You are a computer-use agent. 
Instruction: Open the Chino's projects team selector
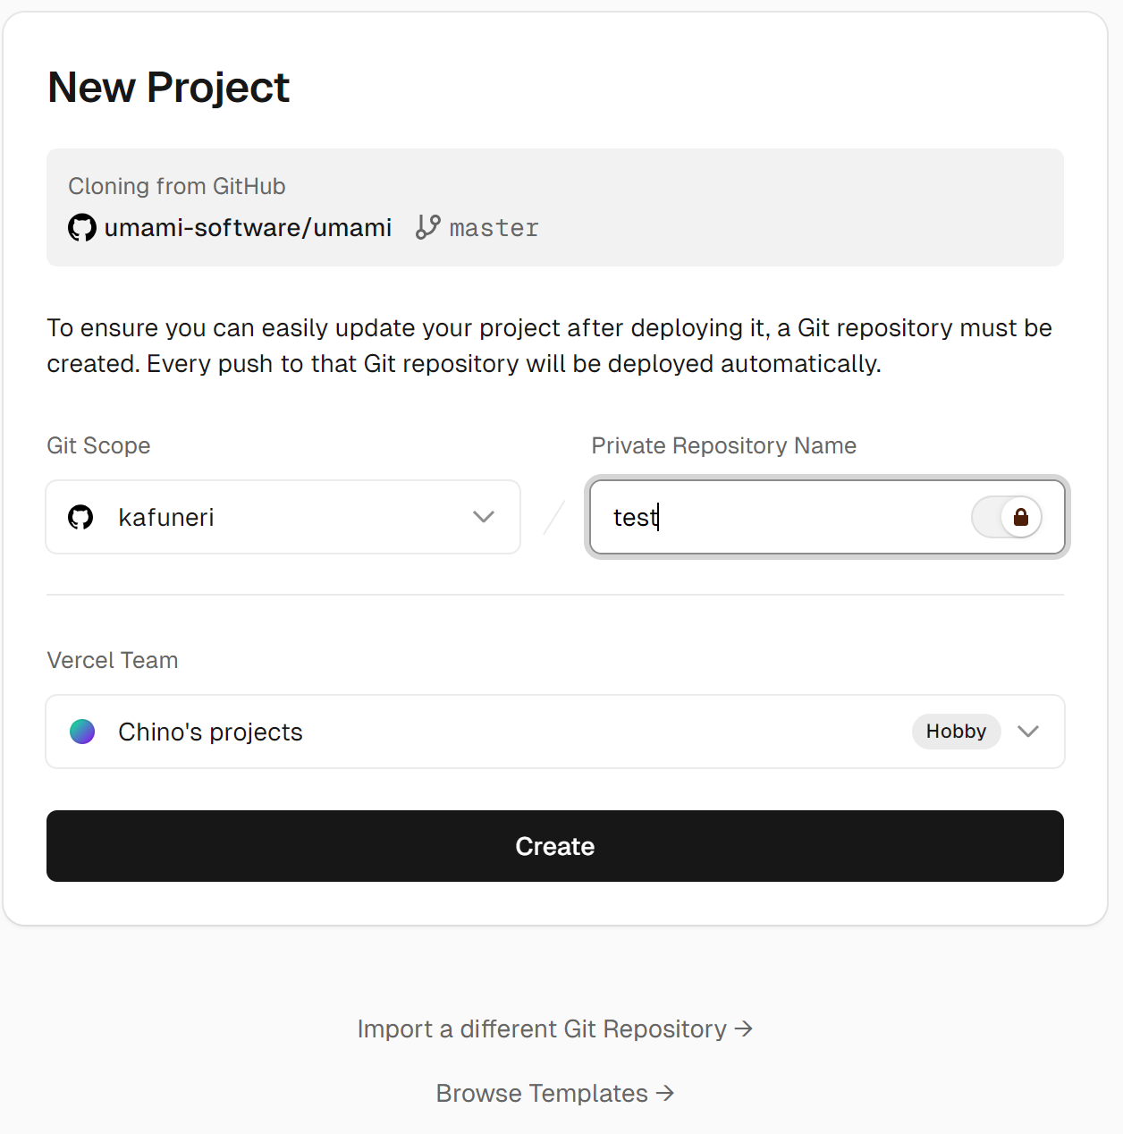555,732
